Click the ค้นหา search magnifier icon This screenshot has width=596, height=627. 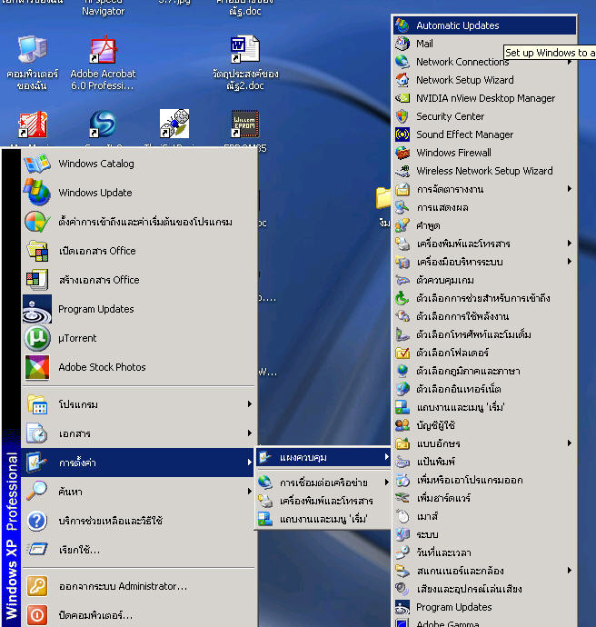(36, 491)
